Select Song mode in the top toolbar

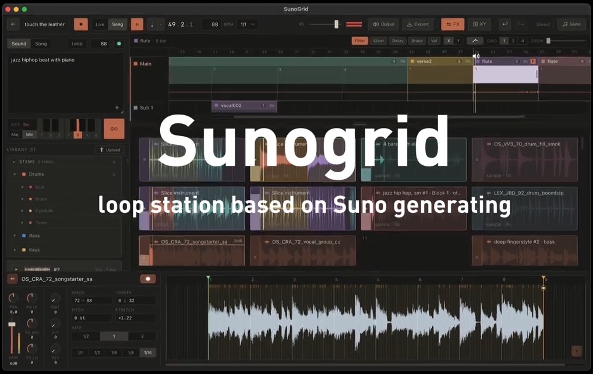pyautogui.click(x=118, y=24)
